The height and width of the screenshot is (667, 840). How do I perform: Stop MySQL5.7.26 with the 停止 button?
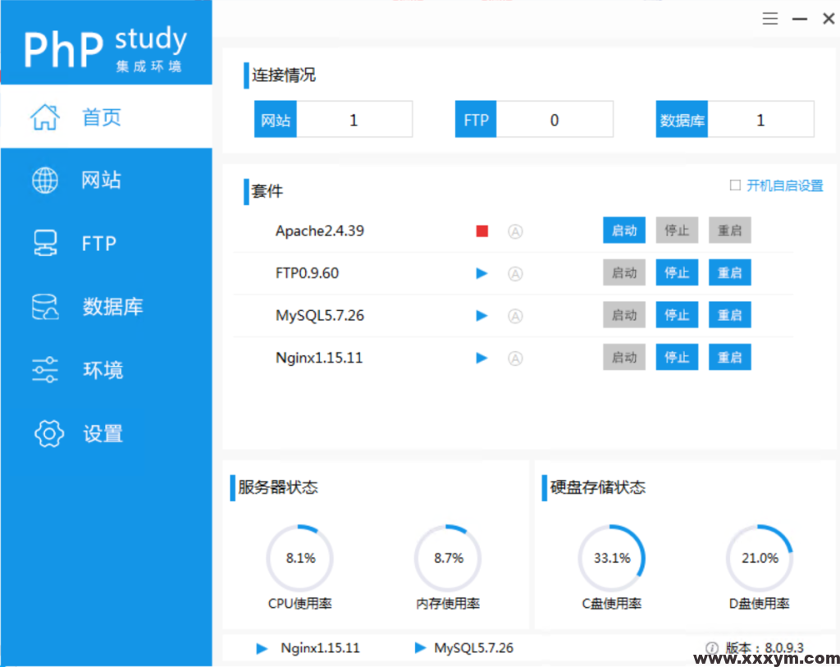677,315
